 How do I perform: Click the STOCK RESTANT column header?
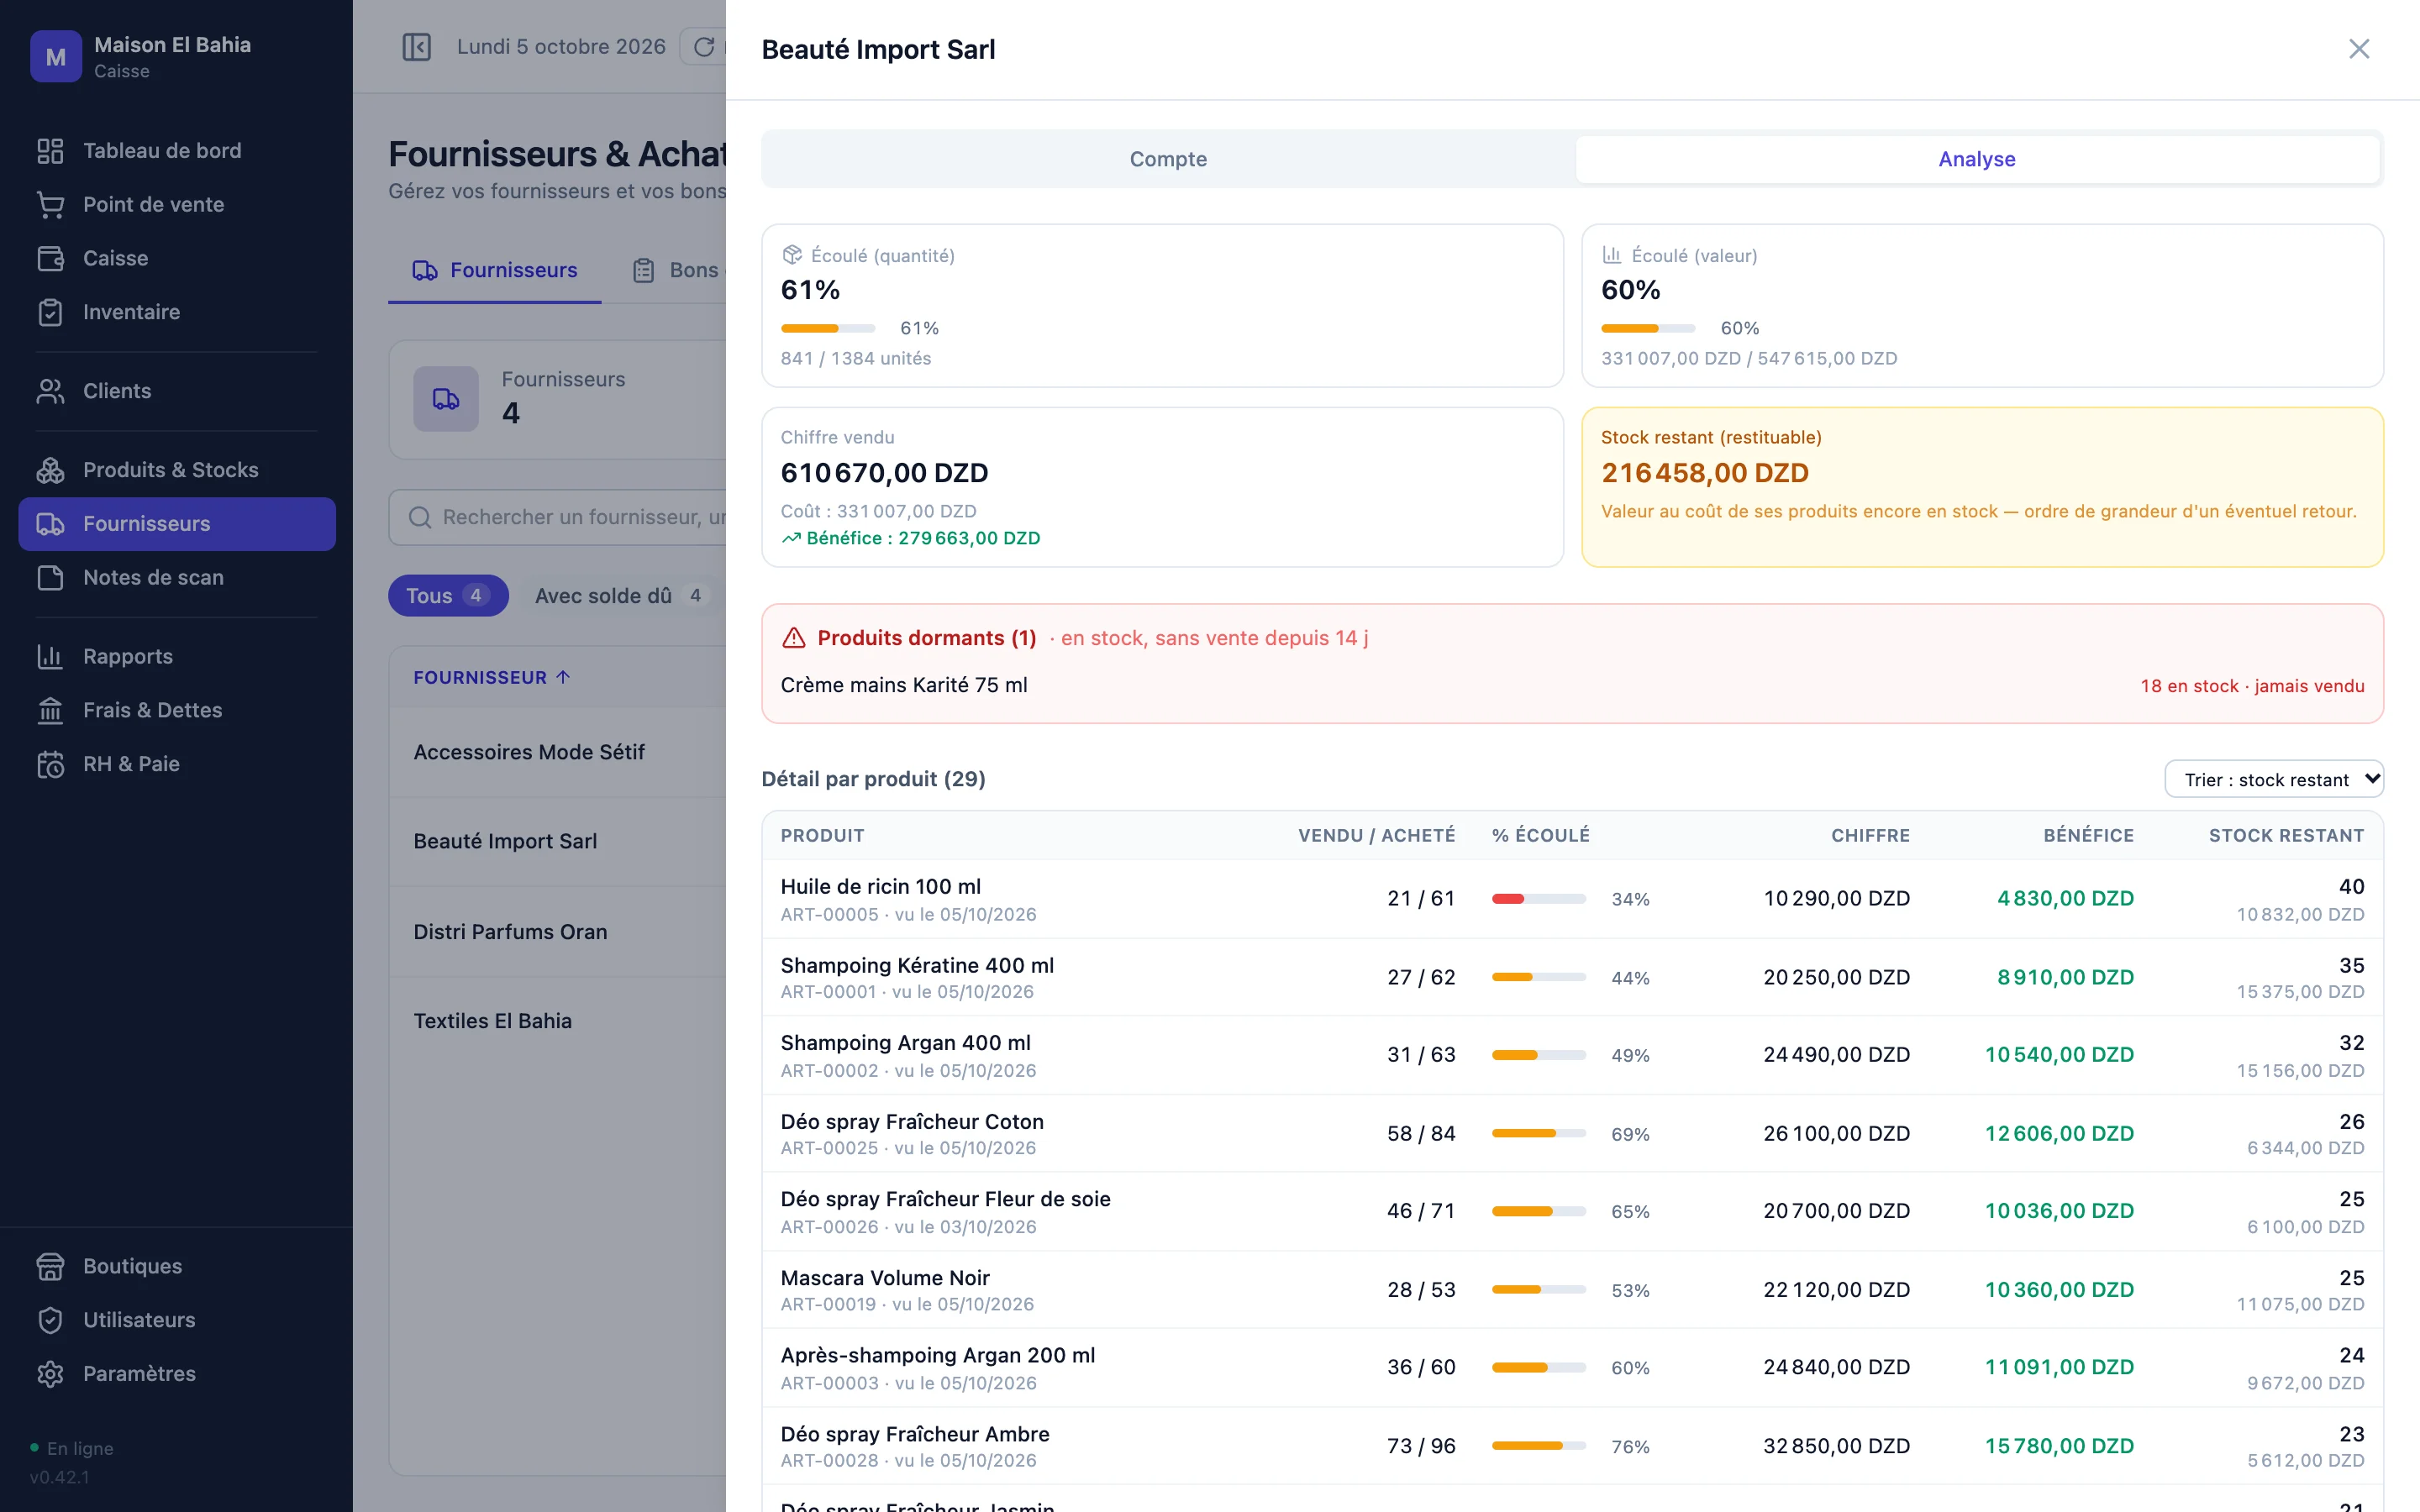tap(2286, 836)
